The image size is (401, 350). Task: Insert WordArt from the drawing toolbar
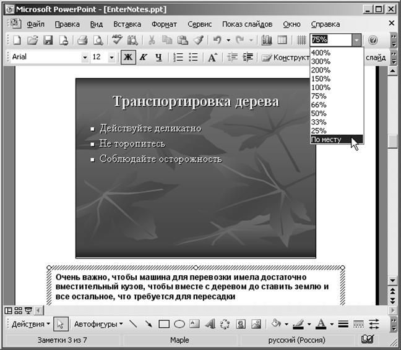coord(209,323)
